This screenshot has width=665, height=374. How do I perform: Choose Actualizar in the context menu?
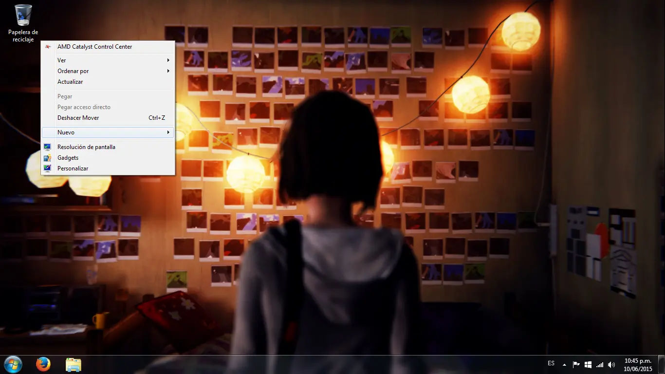[108, 82]
